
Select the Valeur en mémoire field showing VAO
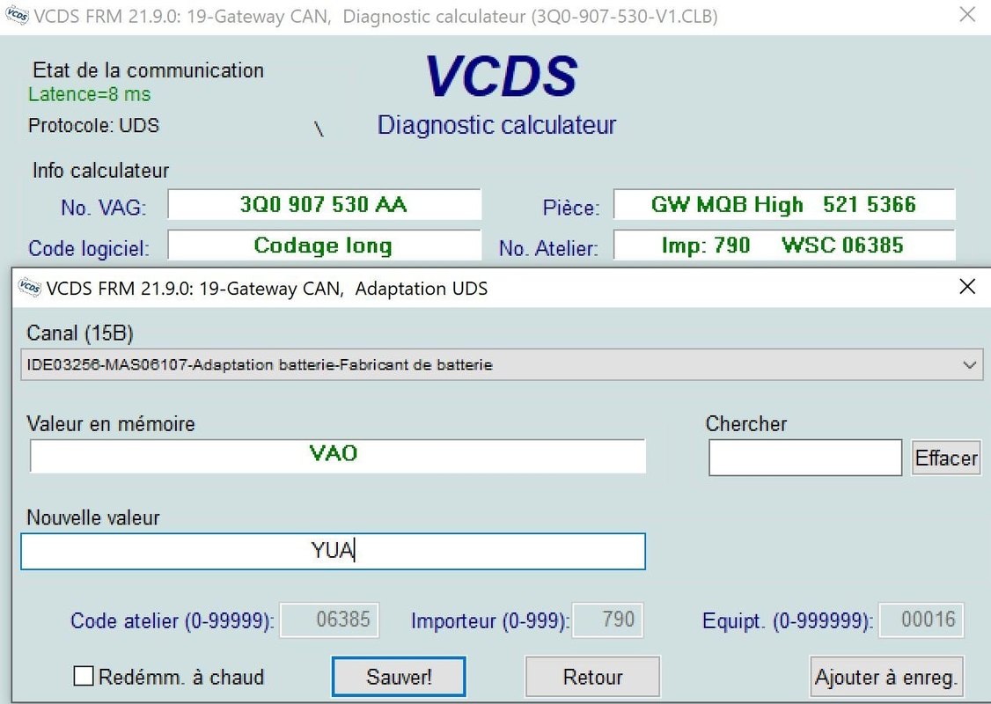point(337,456)
